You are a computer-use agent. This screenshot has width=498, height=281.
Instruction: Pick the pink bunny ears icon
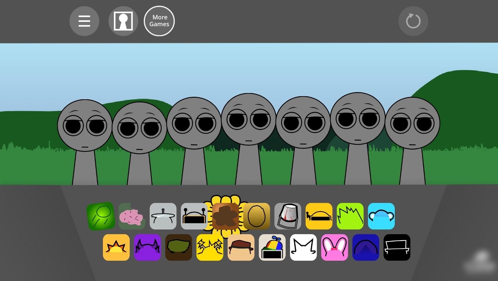pyautogui.click(x=335, y=247)
